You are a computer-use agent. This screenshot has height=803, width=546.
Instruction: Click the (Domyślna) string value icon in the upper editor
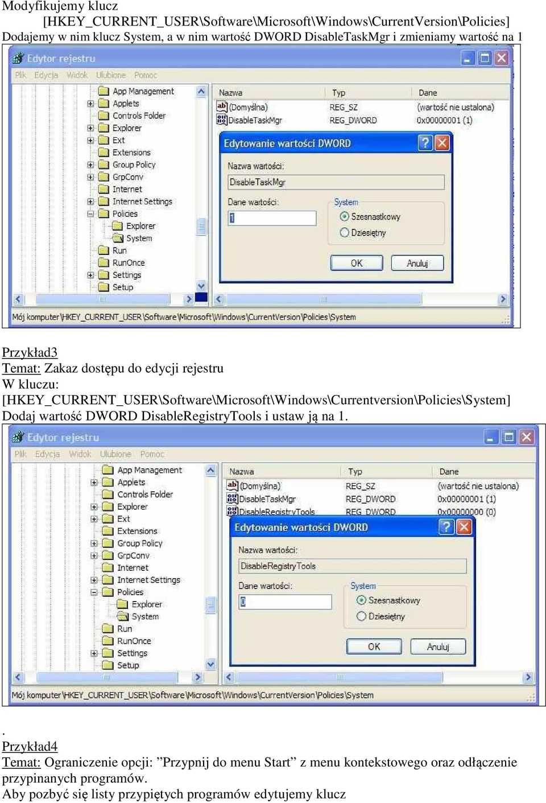click(222, 106)
